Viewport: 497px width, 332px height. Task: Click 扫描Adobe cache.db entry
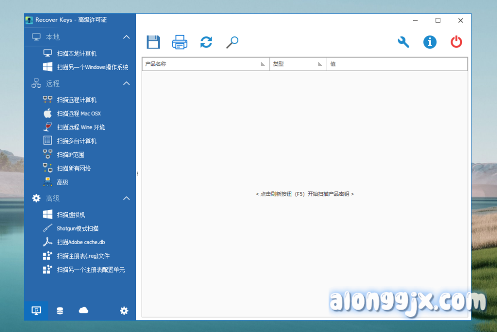[81, 242]
